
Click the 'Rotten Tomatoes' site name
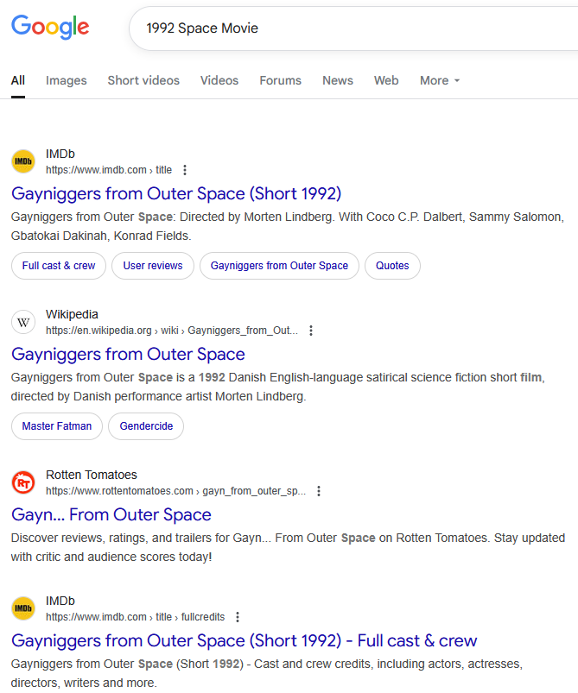[92, 475]
